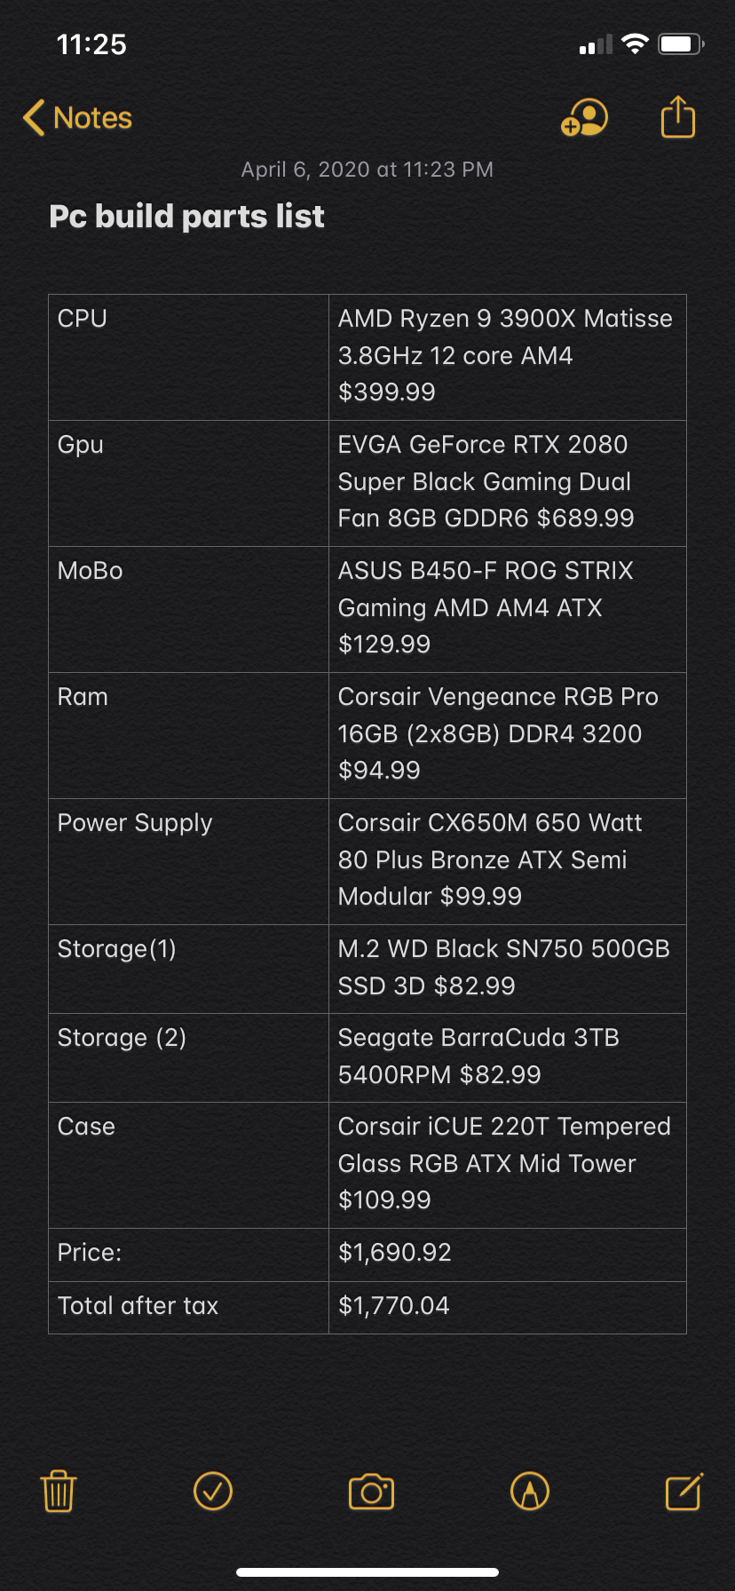Tap the Seagate BarraCuda 3TB cell
This screenshot has width=735, height=1591.
click(x=508, y=1057)
